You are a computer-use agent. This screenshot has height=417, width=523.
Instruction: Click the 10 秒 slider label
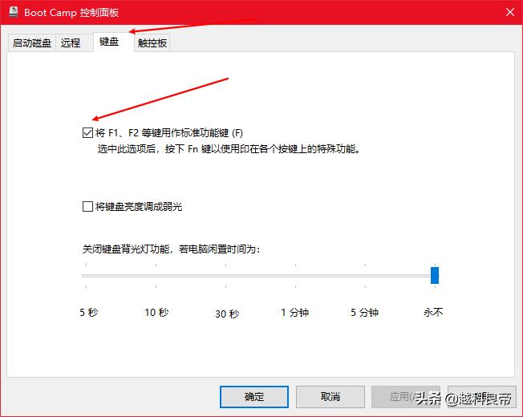pyautogui.click(x=156, y=312)
